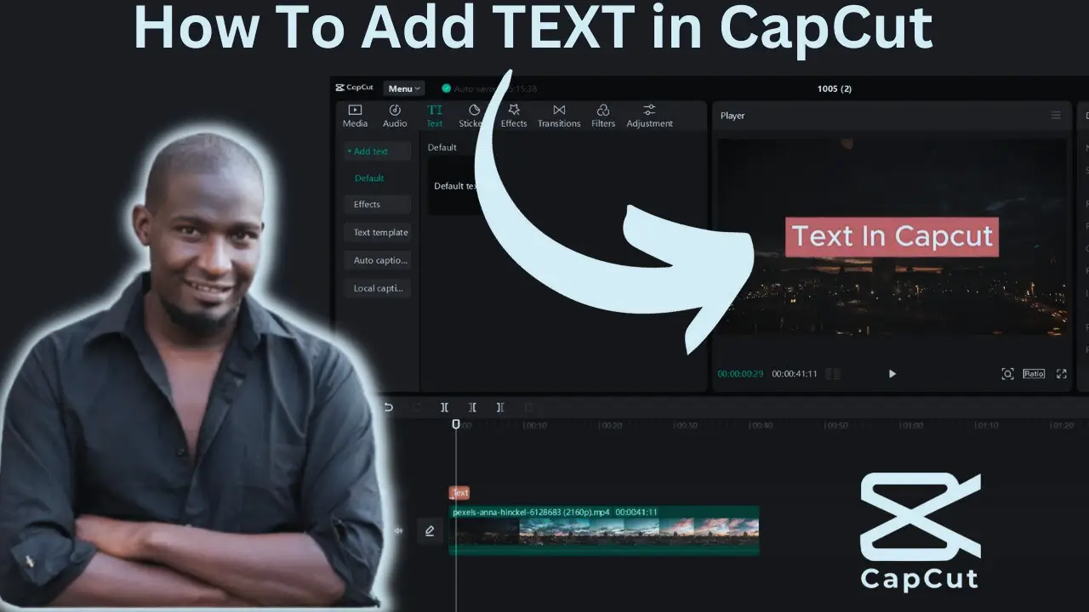Split the clip with the Split tool
The width and height of the screenshot is (1089, 612).
(444, 408)
